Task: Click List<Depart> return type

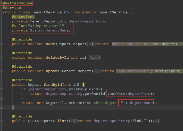Action: point(41,121)
